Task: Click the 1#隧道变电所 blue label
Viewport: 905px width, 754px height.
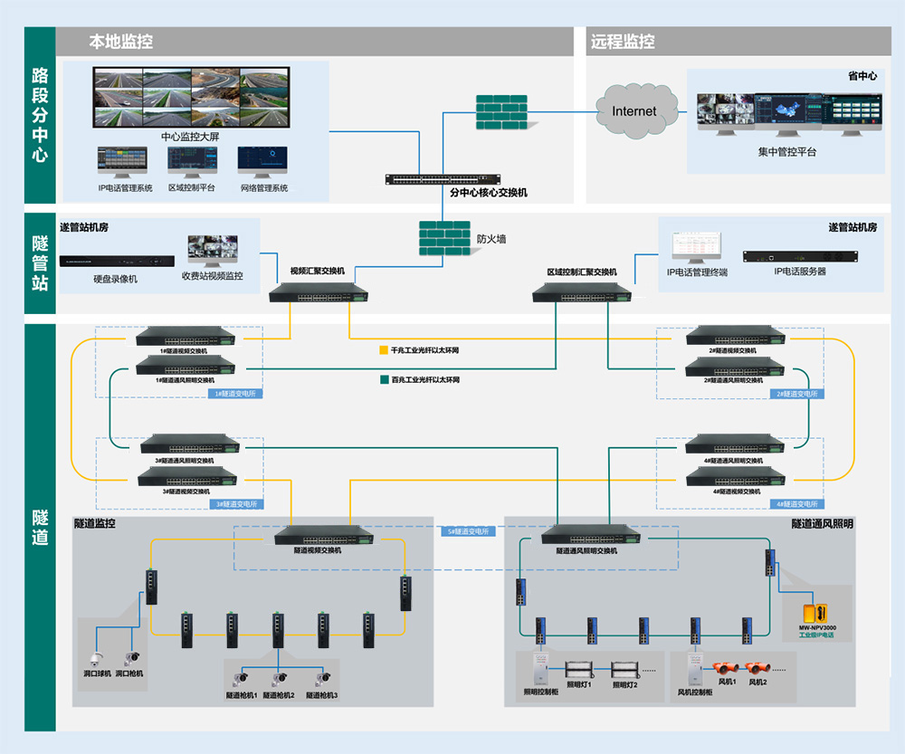Action: point(234,394)
